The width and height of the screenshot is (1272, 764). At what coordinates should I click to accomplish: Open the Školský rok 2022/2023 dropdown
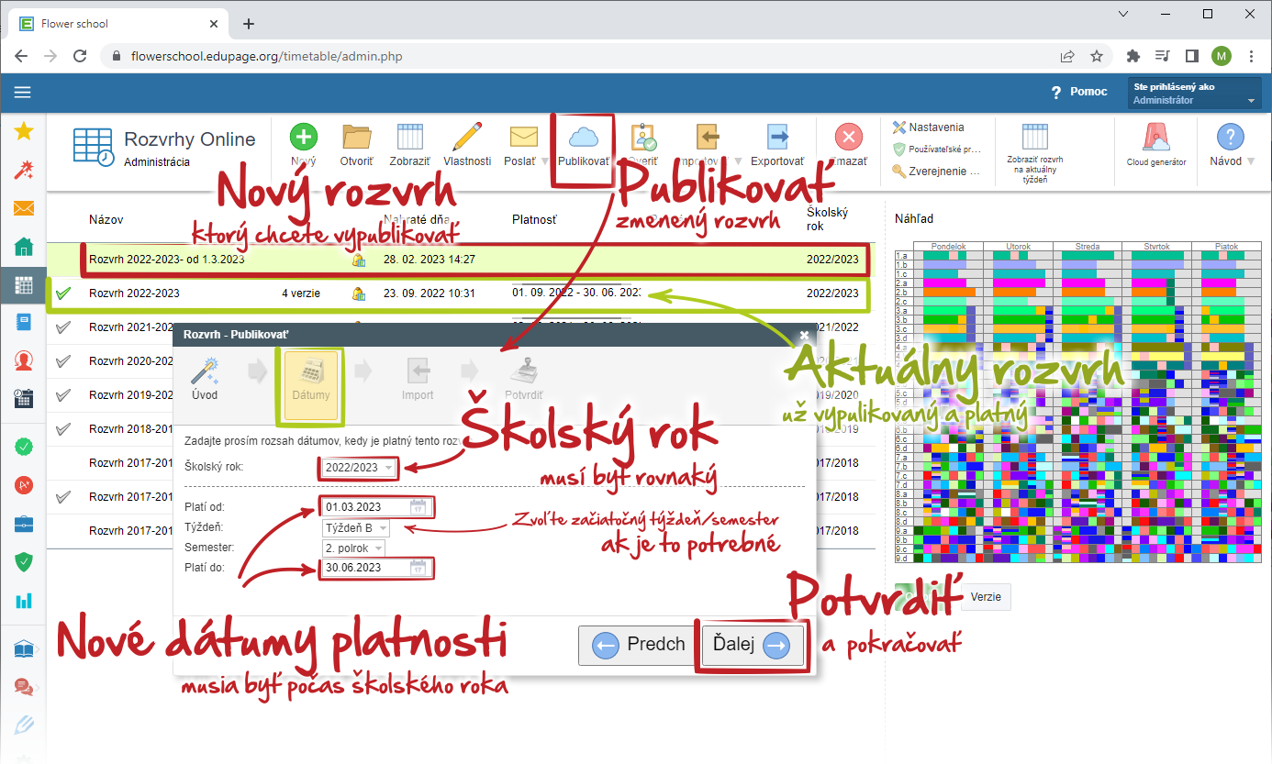coord(360,468)
